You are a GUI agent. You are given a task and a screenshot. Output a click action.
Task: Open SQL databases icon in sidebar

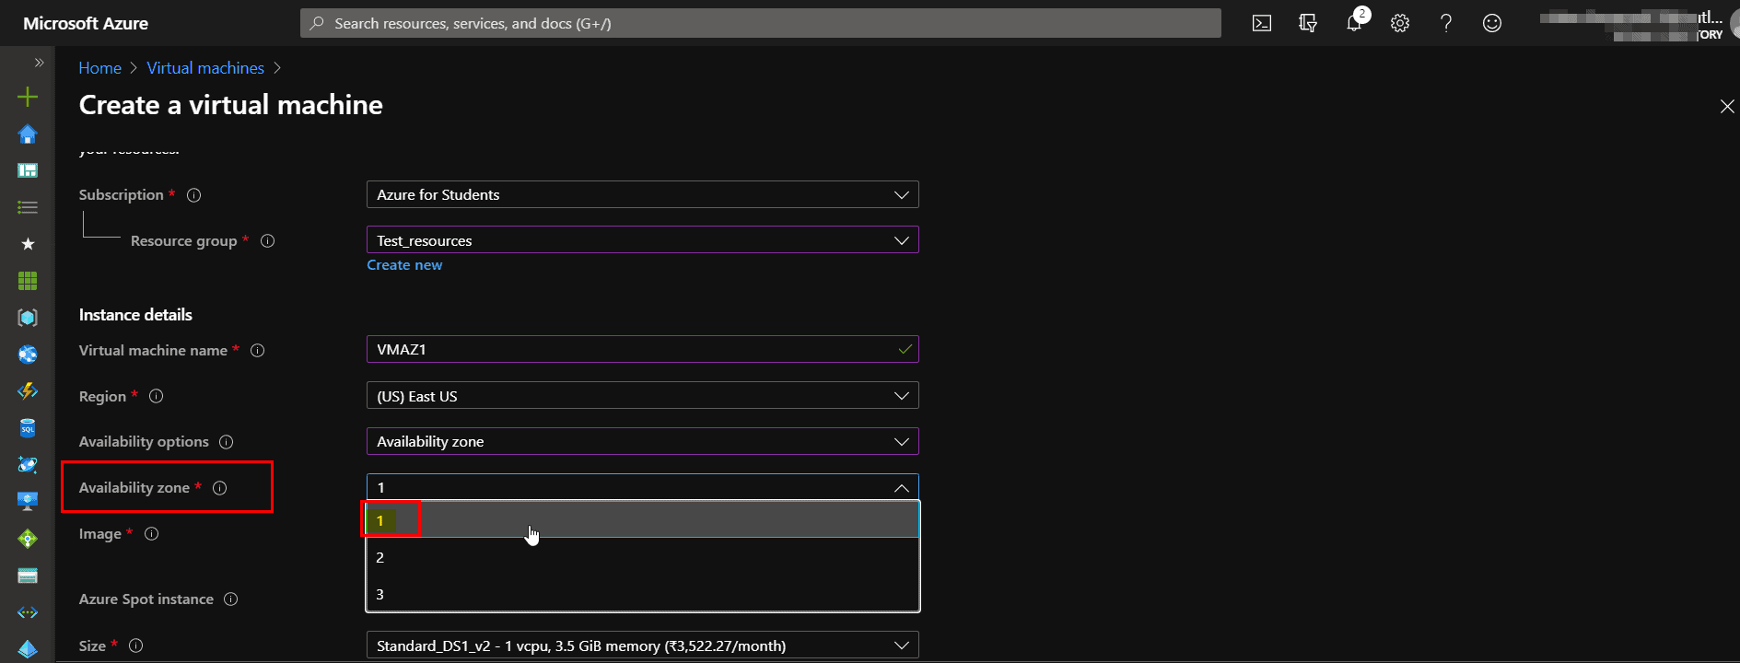(x=28, y=428)
